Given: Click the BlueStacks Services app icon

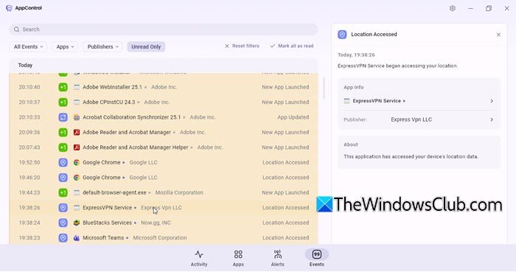Looking at the screenshot, I should tap(77, 223).
